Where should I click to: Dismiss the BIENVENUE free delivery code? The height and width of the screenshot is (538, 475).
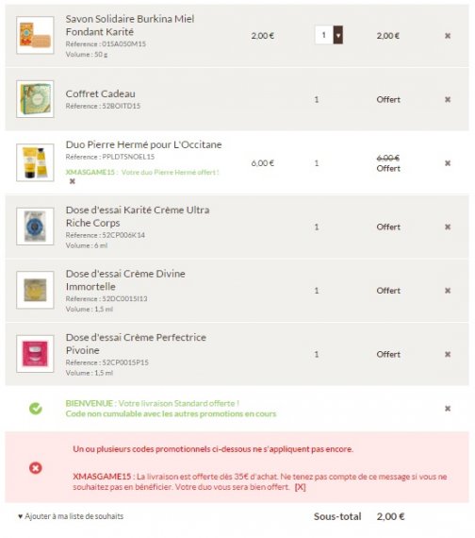(448, 409)
